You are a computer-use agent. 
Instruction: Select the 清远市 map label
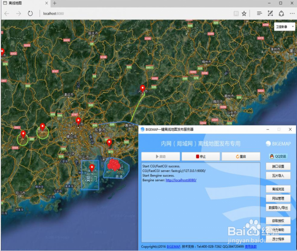(68, 94)
